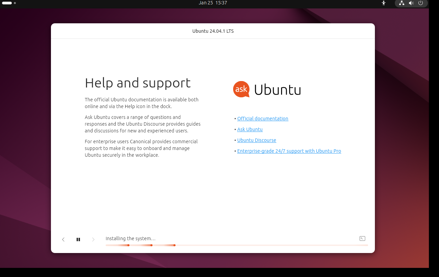Open Ubuntu Discourse link
Screen dimensions: 439x277
[x=256, y=140]
